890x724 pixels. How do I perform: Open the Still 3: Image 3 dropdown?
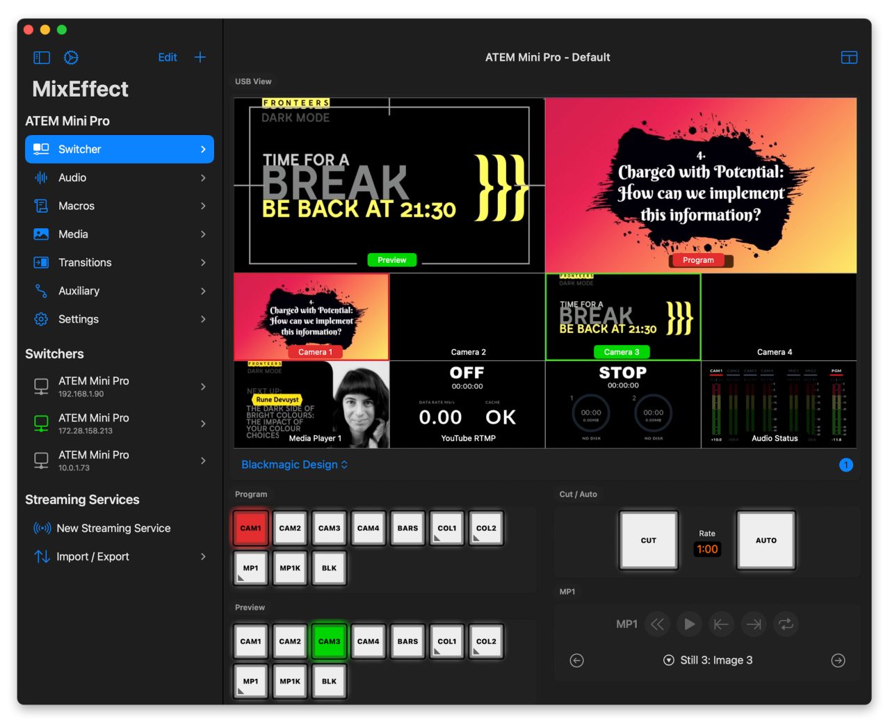click(708, 661)
